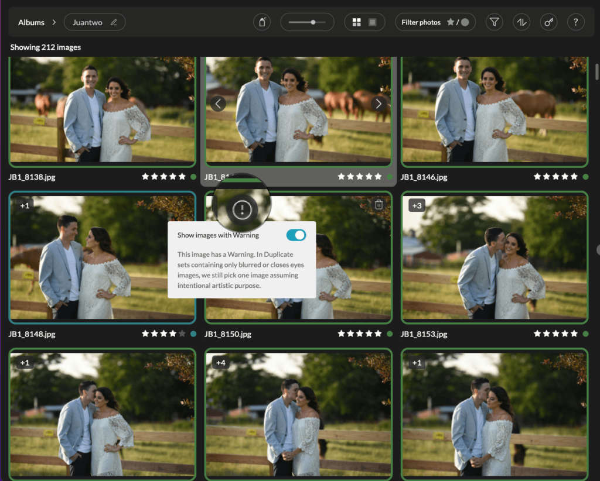Click the spray can cleanup icon

(262, 22)
